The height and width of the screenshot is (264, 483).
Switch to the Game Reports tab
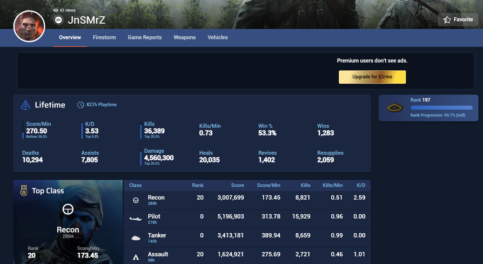[144, 38]
